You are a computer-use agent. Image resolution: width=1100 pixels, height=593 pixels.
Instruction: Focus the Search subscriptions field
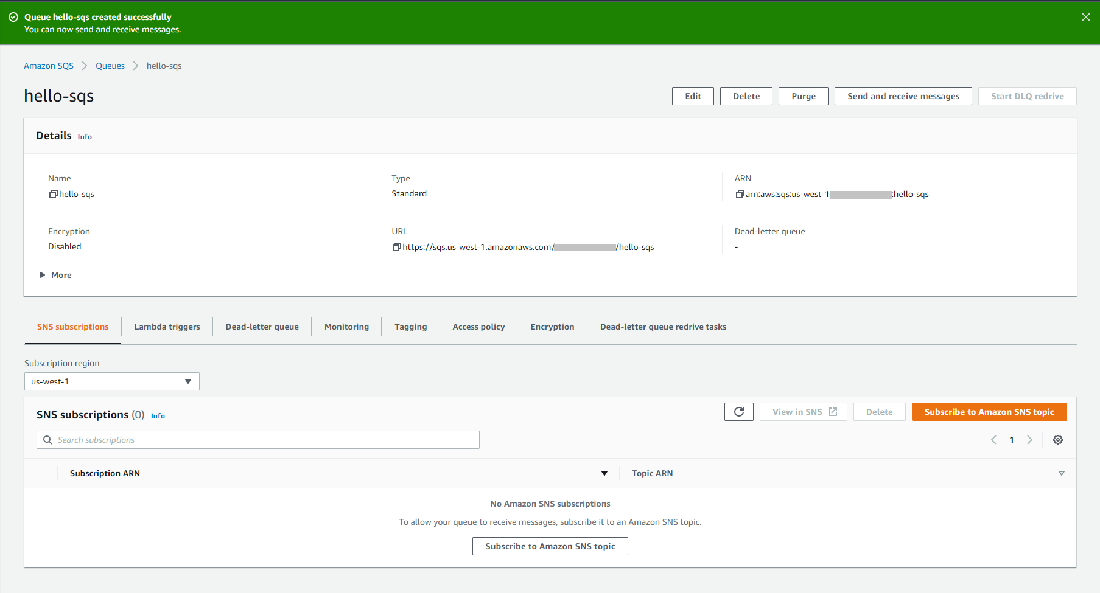[x=258, y=440]
